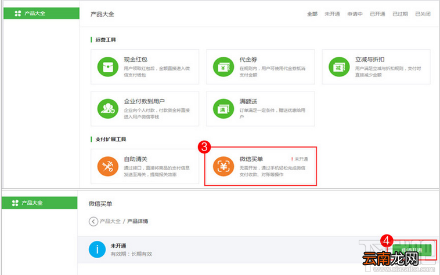Select the 已开通 filter tab
The width and height of the screenshot is (440, 275).
[377, 14]
